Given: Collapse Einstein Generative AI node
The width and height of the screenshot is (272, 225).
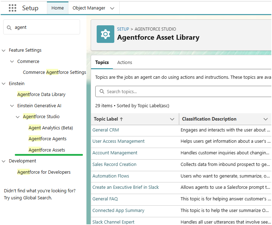Looking at the screenshot, I should (12, 105).
